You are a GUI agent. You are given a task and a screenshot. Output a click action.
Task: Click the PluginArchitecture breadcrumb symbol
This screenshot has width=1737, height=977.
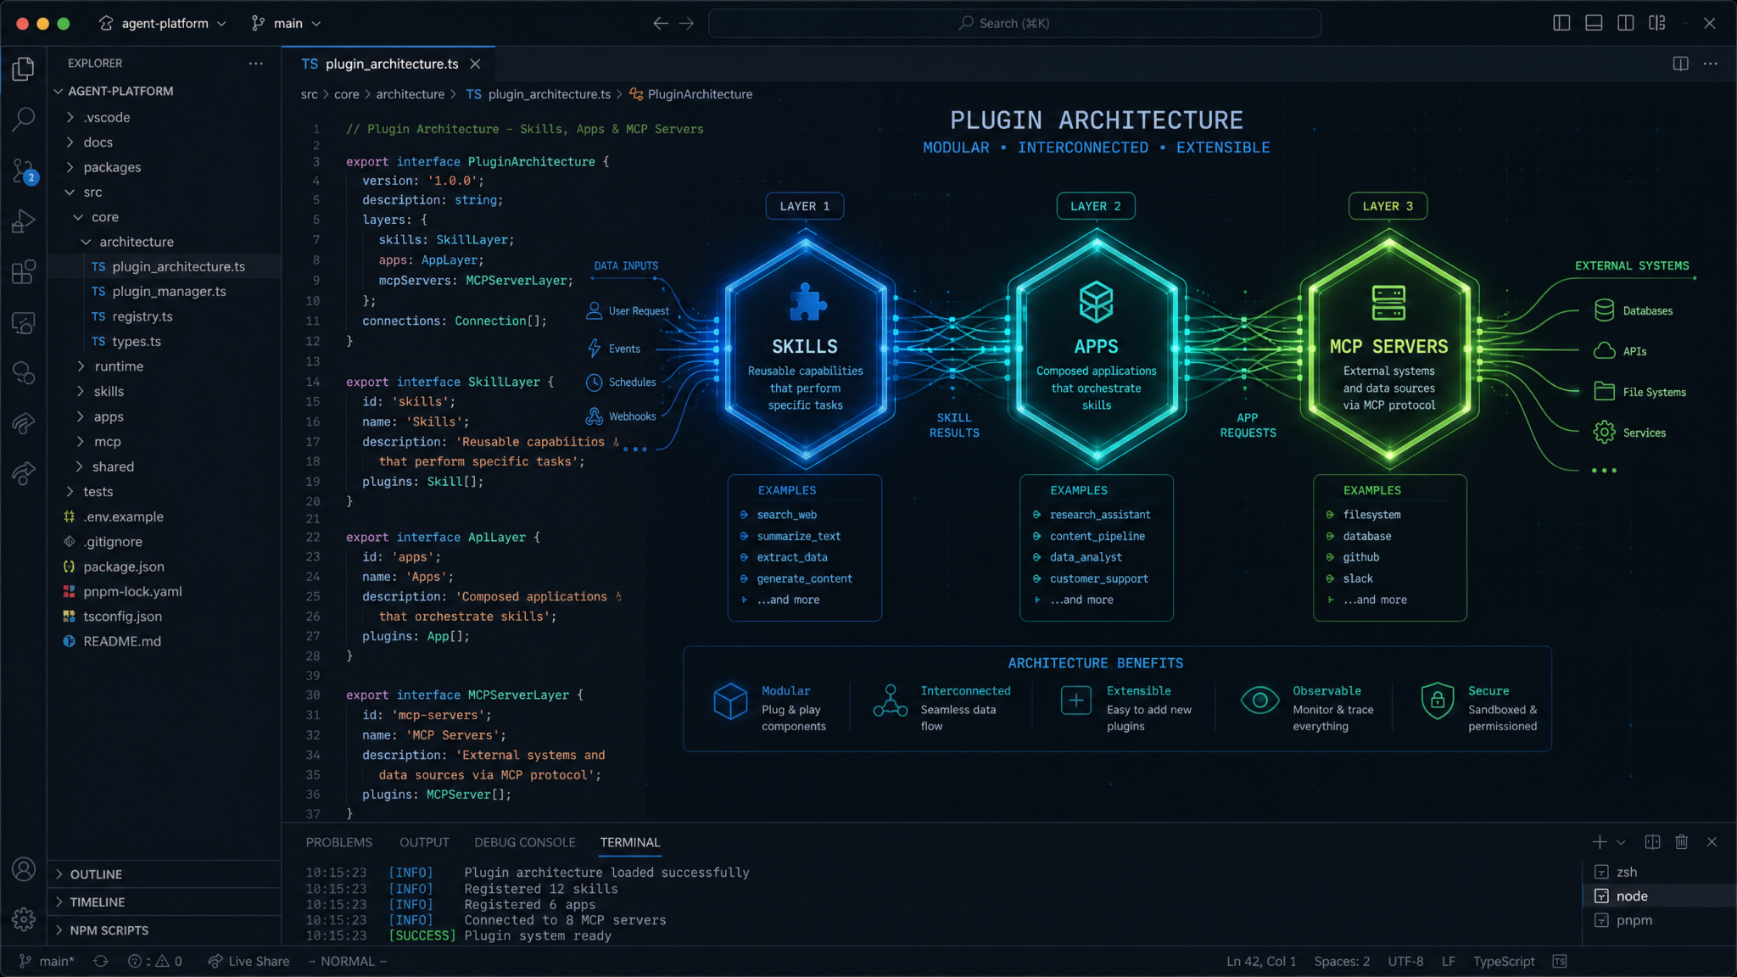[690, 94]
